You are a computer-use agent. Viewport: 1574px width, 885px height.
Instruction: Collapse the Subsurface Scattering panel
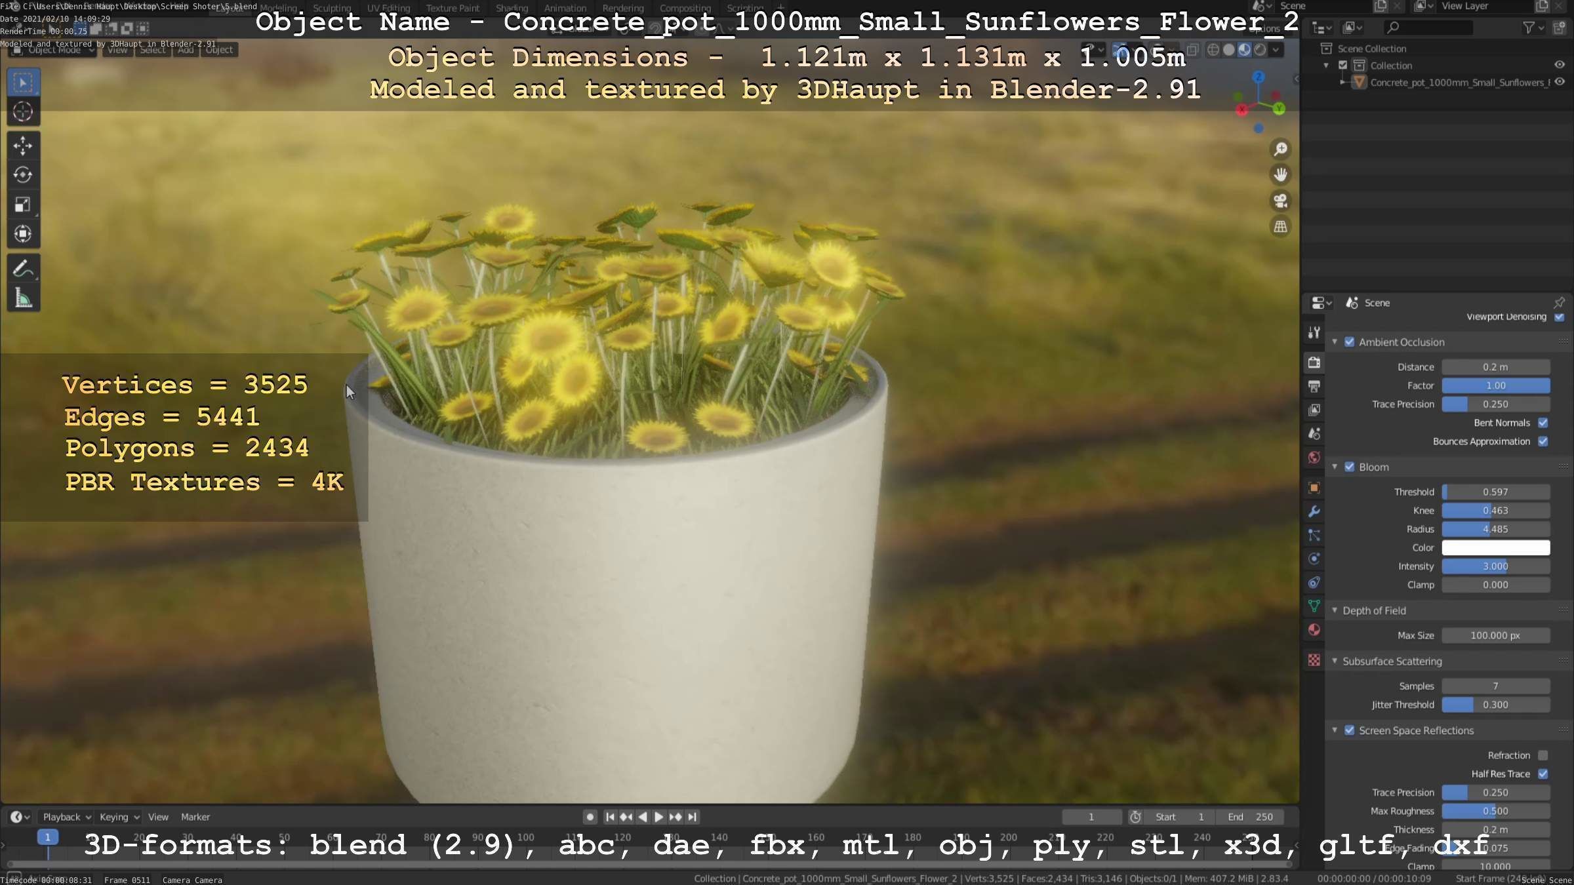pyautogui.click(x=1335, y=661)
